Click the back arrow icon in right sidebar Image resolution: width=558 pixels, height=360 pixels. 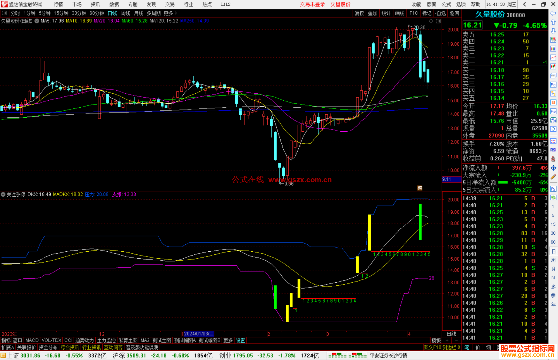pos(553,13)
